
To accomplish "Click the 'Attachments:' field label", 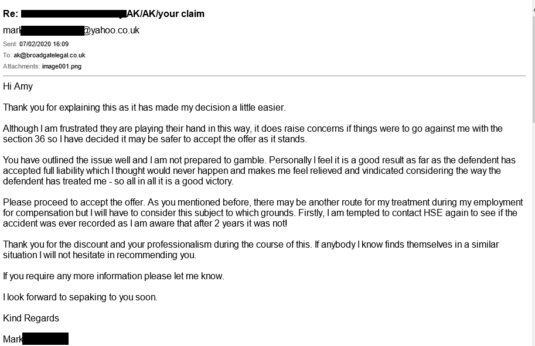I will [22, 66].
